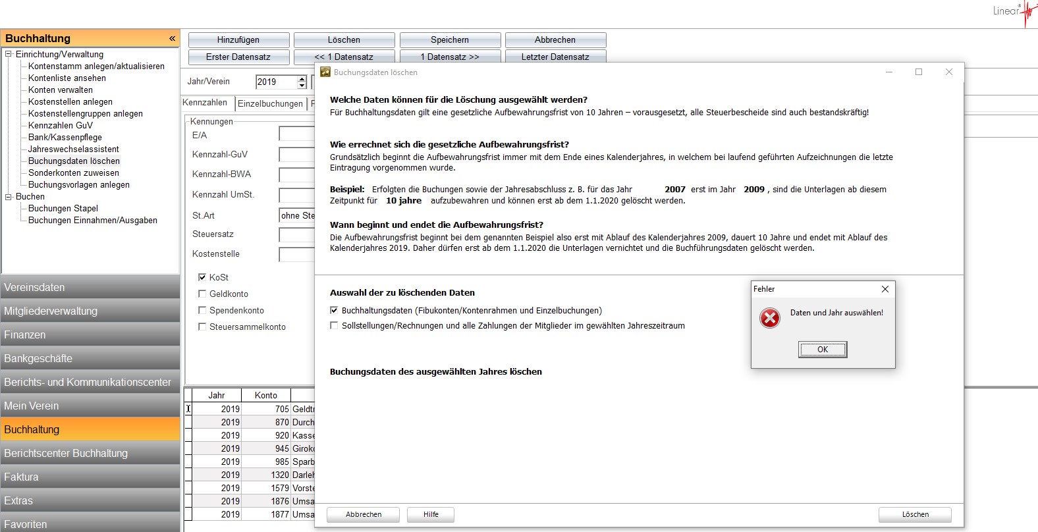Click Löschen in Buchungsdaten löschen dialog

tap(915, 514)
